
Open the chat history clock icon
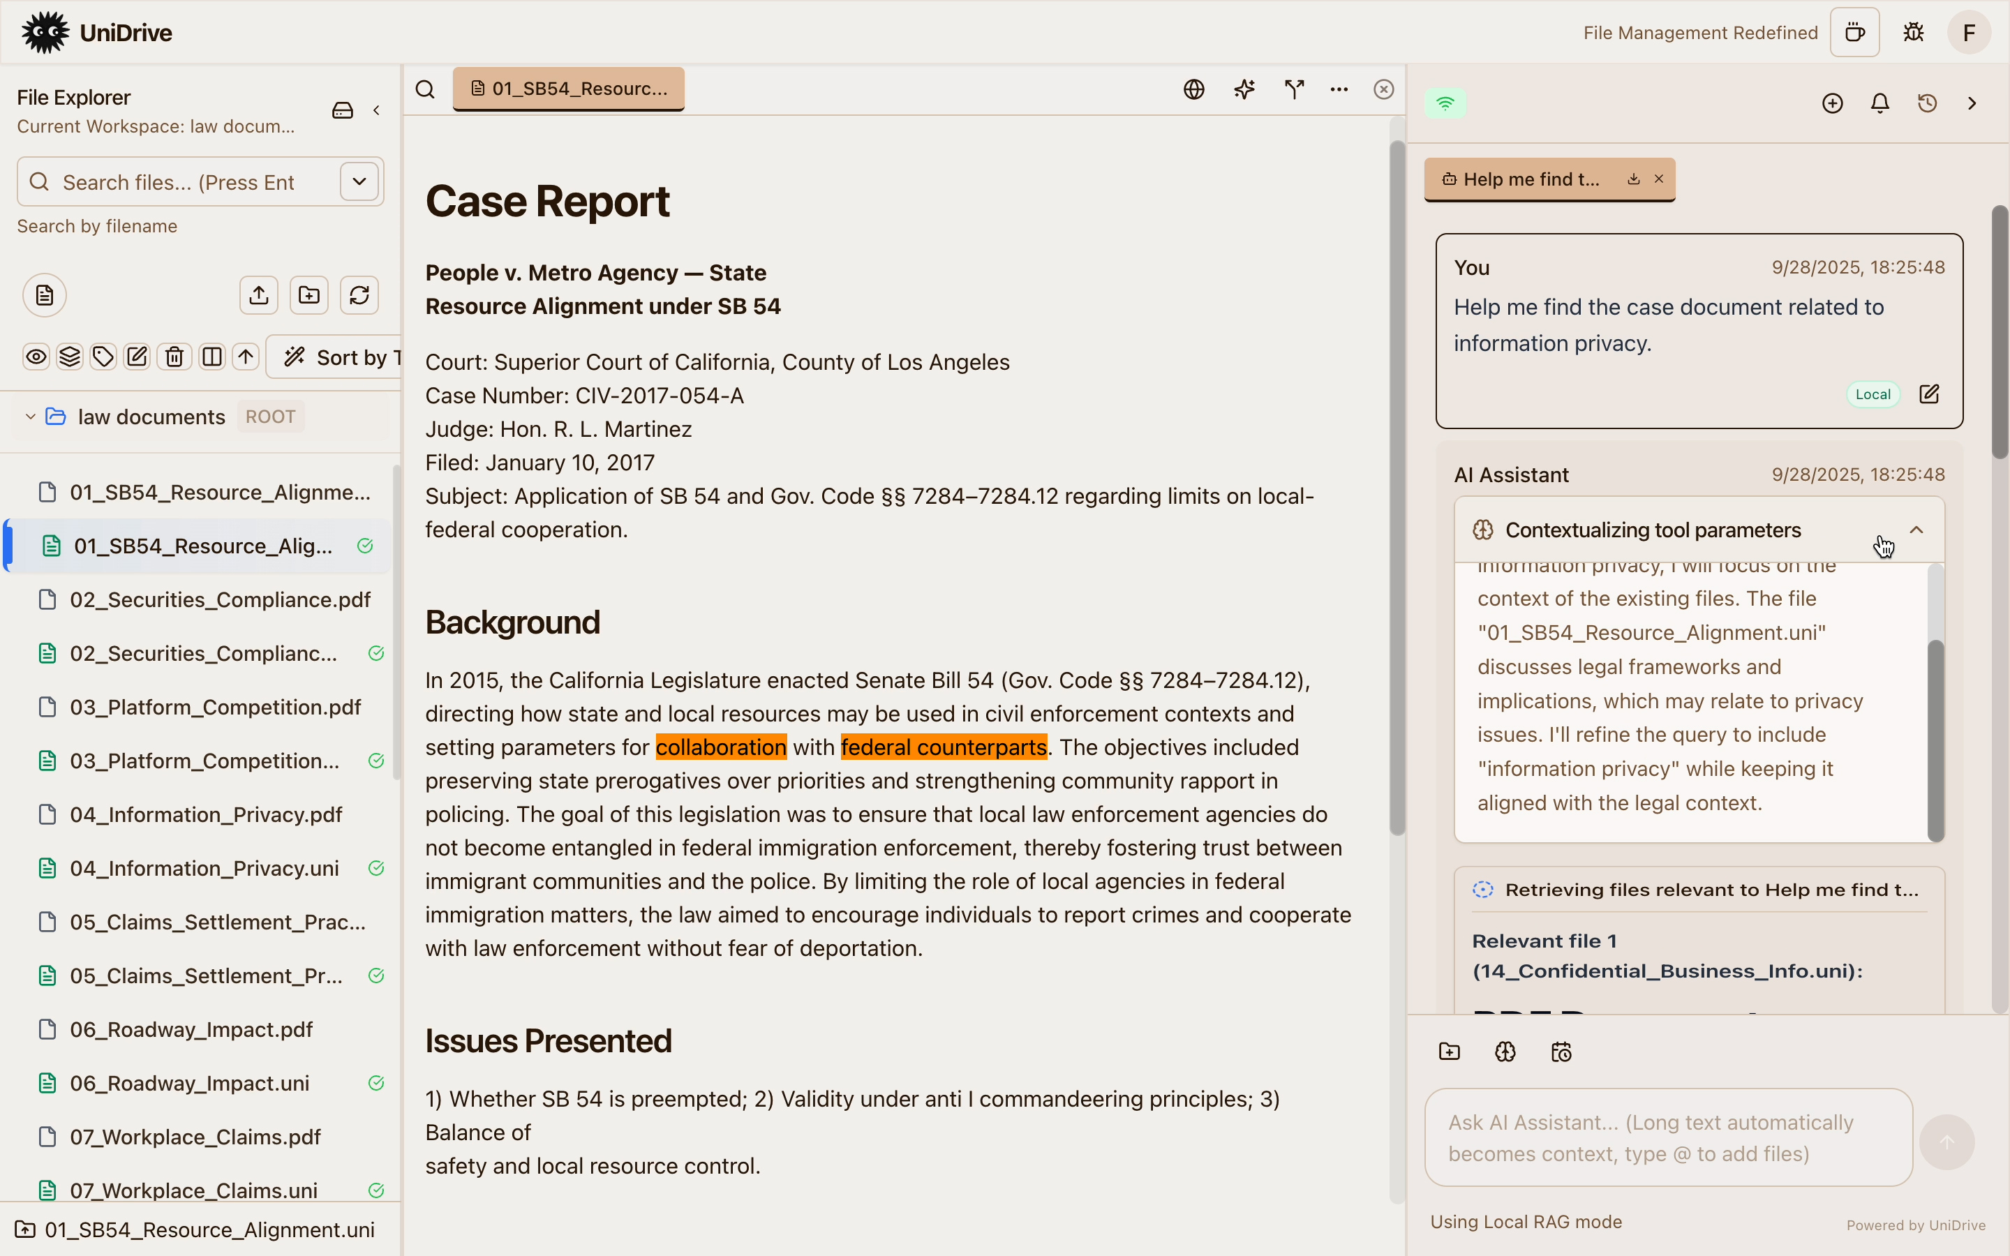pyautogui.click(x=1927, y=103)
